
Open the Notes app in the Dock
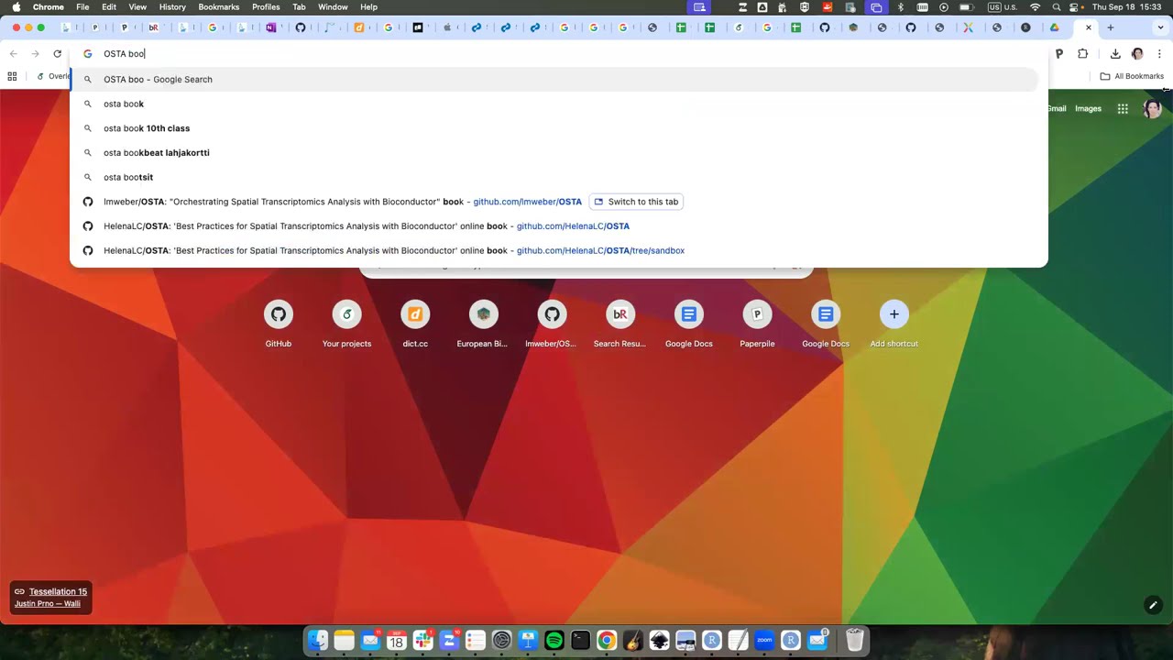(344, 641)
